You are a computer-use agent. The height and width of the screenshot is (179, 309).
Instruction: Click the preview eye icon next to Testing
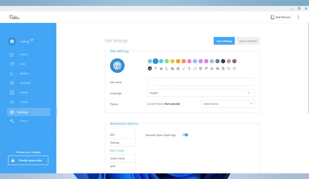(32, 40)
